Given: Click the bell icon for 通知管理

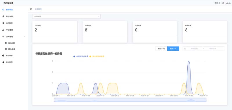Looking at the screenshot, I should point(3,62).
